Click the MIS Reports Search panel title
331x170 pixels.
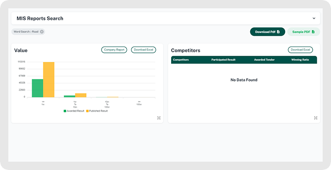click(x=40, y=18)
